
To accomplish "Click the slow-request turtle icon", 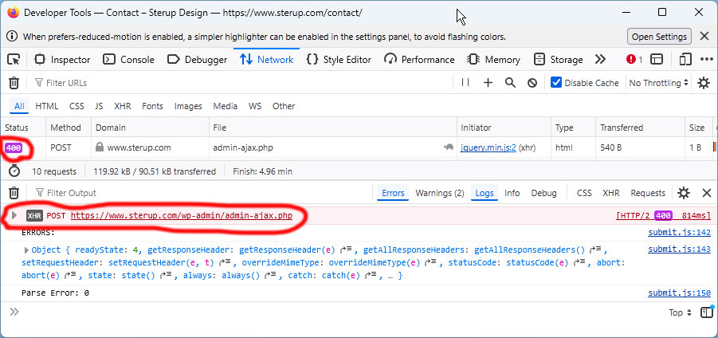I will [x=449, y=147].
